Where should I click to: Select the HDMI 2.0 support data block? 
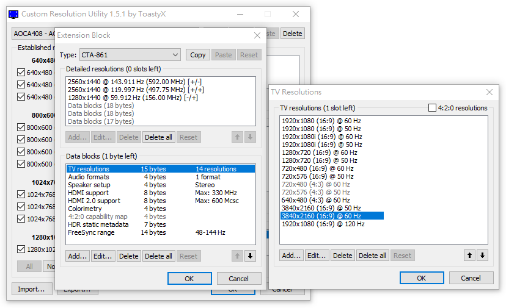(161, 201)
